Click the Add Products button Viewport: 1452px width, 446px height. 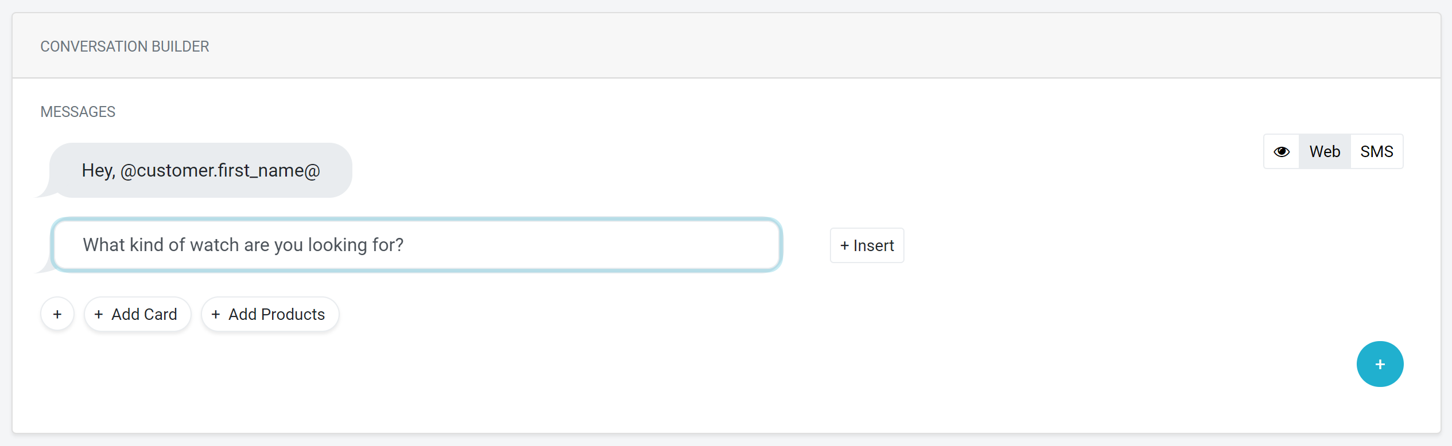tap(270, 314)
